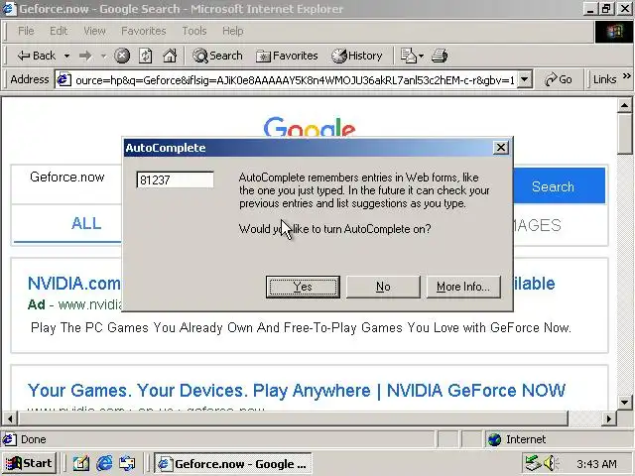Expand the Forward history dropdown arrow

tap(103, 56)
